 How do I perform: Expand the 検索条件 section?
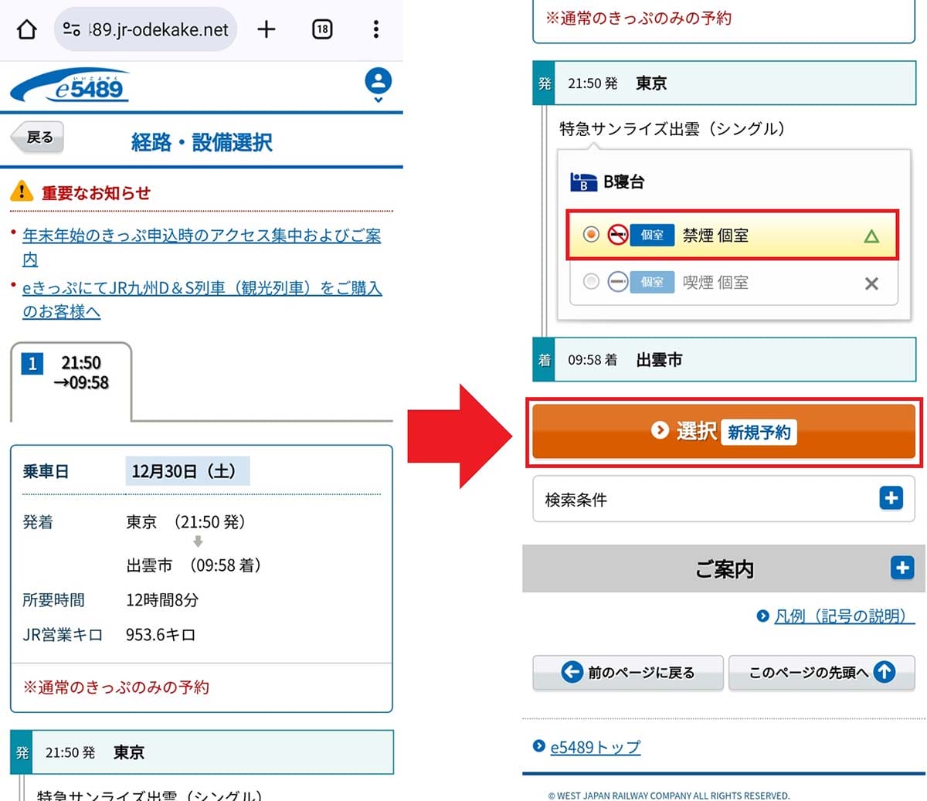tap(891, 498)
